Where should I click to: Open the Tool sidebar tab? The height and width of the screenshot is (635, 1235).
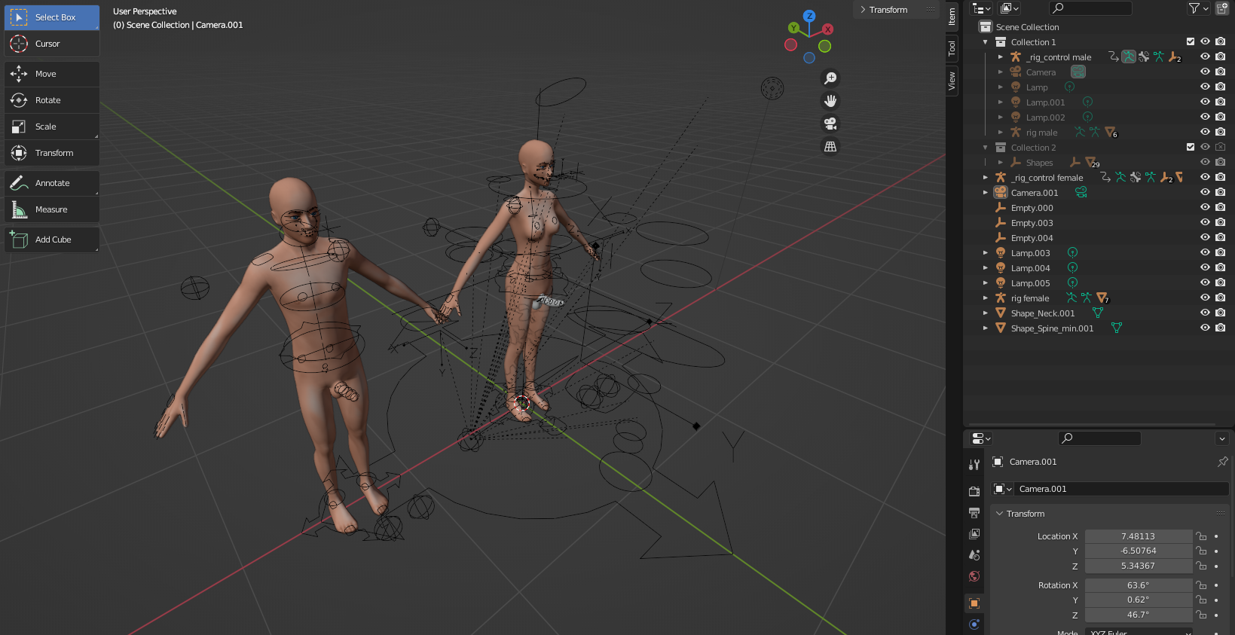click(x=952, y=48)
